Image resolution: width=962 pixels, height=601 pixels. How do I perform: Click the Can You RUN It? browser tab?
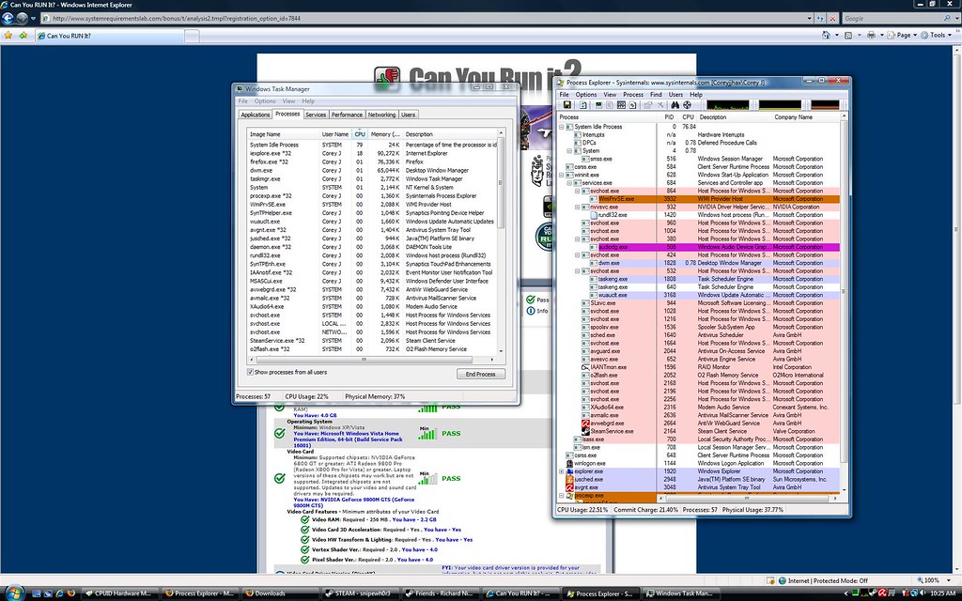coord(110,36)
